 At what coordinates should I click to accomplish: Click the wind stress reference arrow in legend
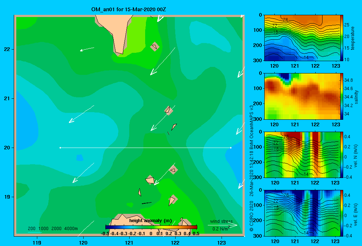pyautogui.click(x=223, y=225)
